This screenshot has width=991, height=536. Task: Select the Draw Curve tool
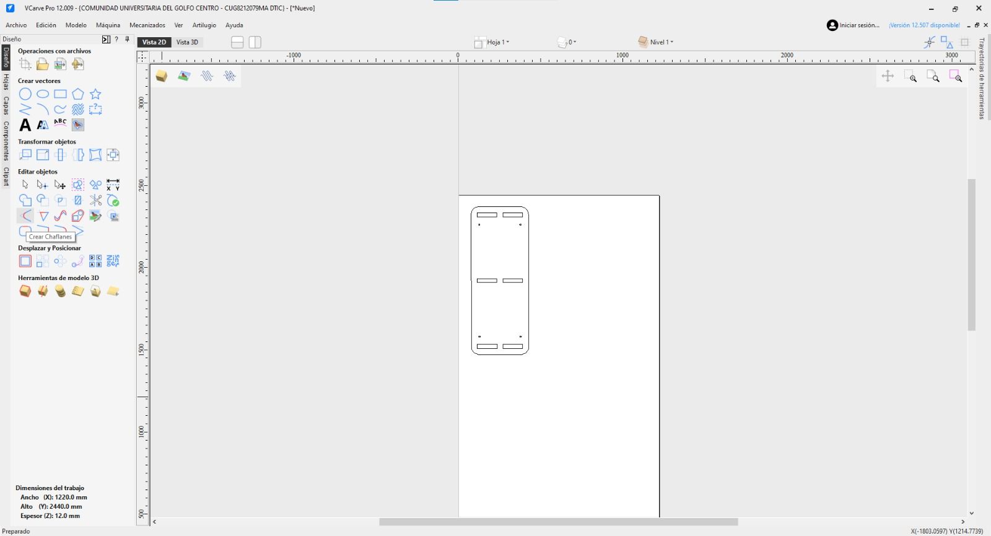pyautogui.click(x=60, y=110)
